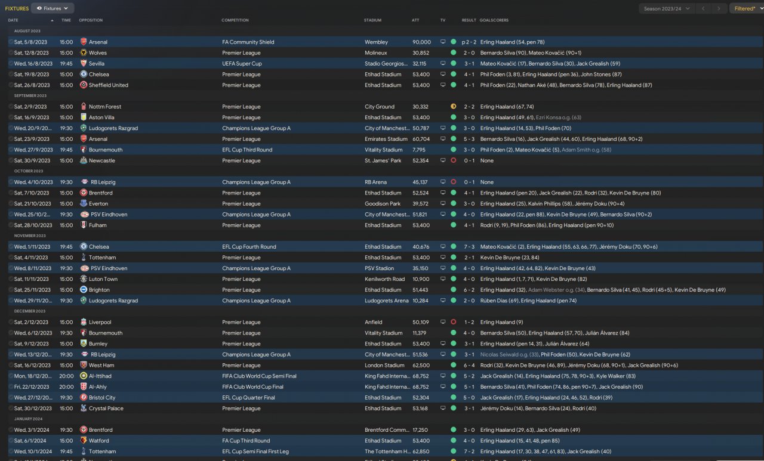Viewport: 764px width, 461px height.
Task: Click the Newcastle club badge
Action: [83, 161]
